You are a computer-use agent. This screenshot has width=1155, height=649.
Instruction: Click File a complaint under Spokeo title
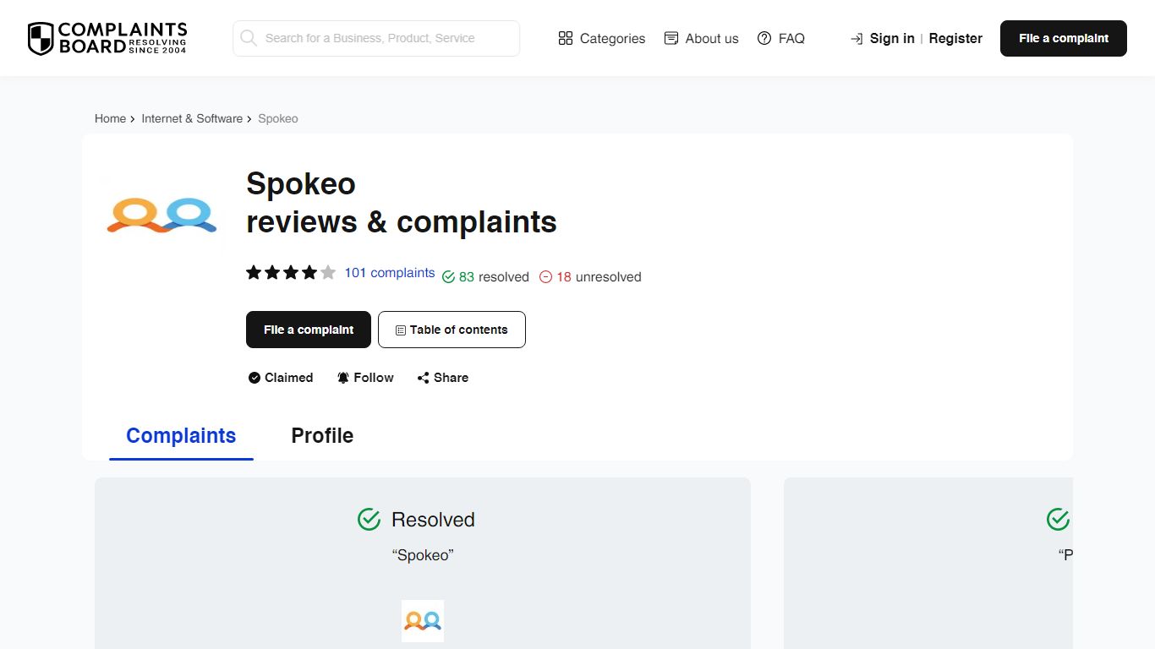[x=309, y=330]
